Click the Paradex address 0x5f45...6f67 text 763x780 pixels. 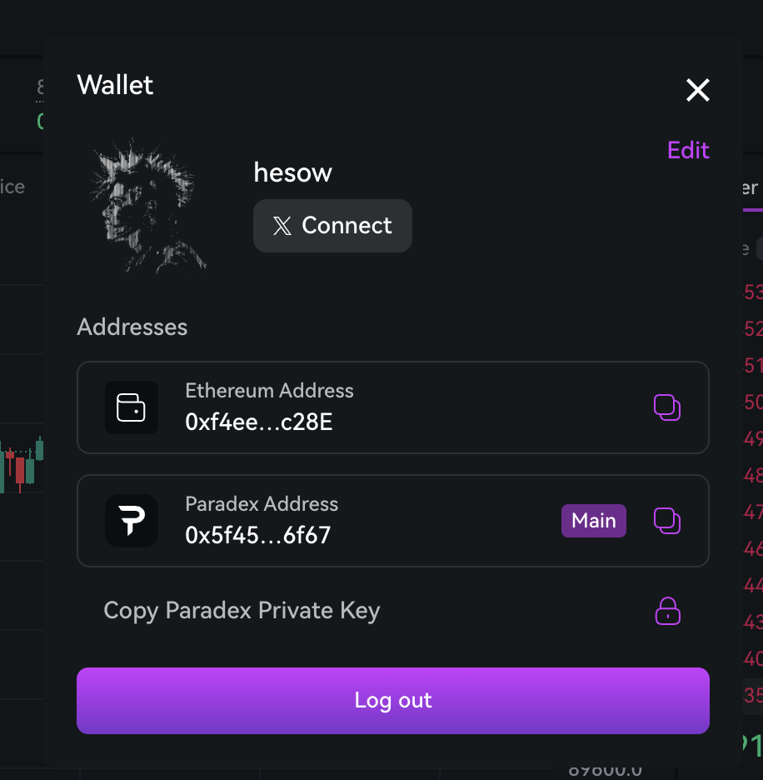click(x=258, y=535)
